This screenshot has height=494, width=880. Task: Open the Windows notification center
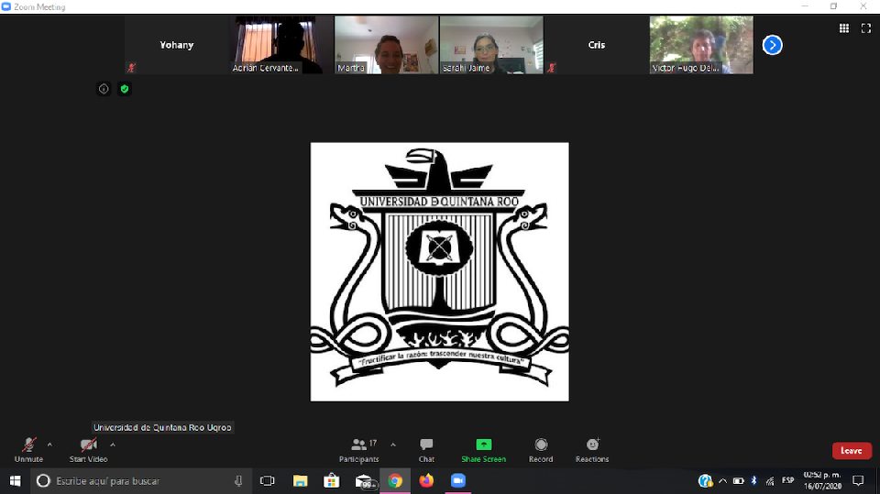coord(858,481)
